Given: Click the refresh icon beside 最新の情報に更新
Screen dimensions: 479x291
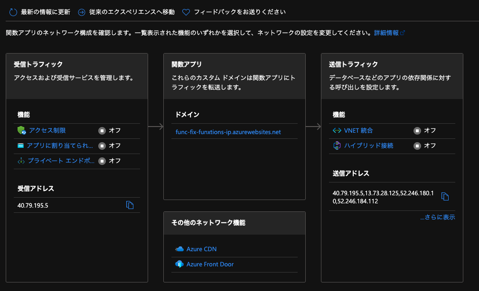Looking at the screenshot, I should (13, 12).
